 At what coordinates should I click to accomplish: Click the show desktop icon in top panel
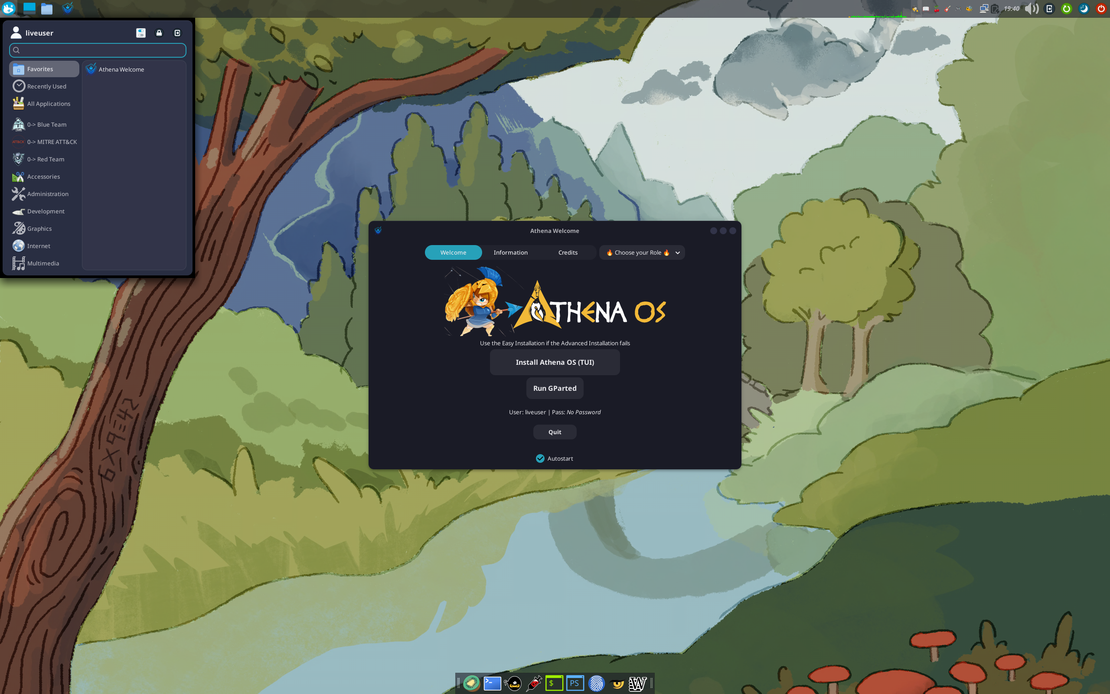tap(29, 8)
